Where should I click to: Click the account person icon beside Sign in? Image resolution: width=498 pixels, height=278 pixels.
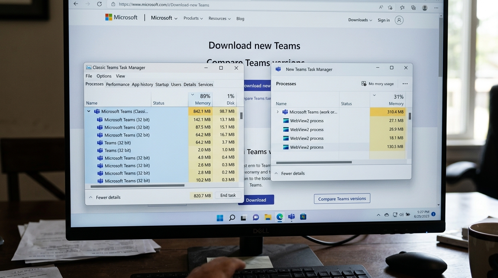click(399, 20)
